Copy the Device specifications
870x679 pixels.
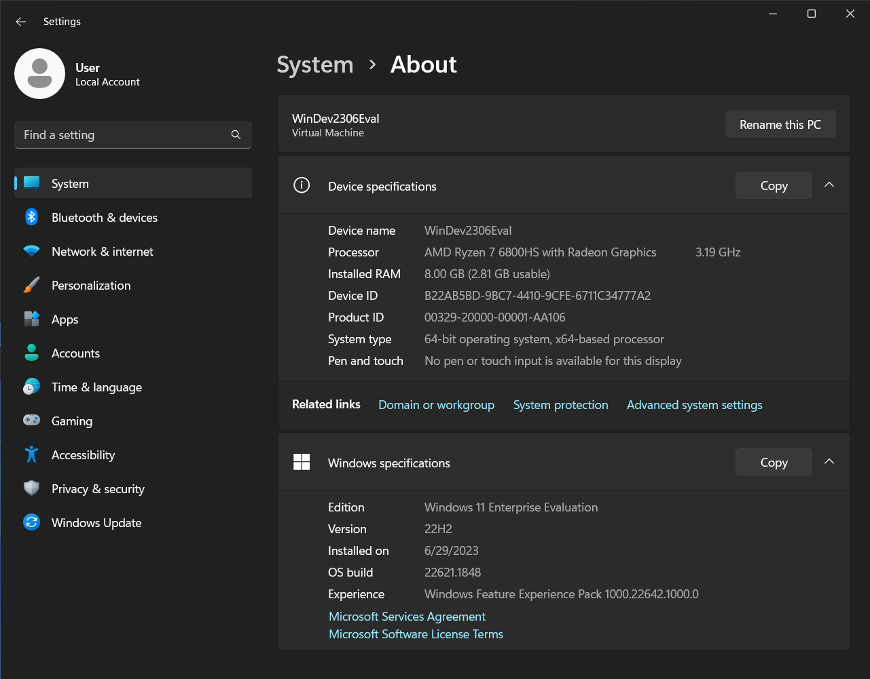coord(774,185)
